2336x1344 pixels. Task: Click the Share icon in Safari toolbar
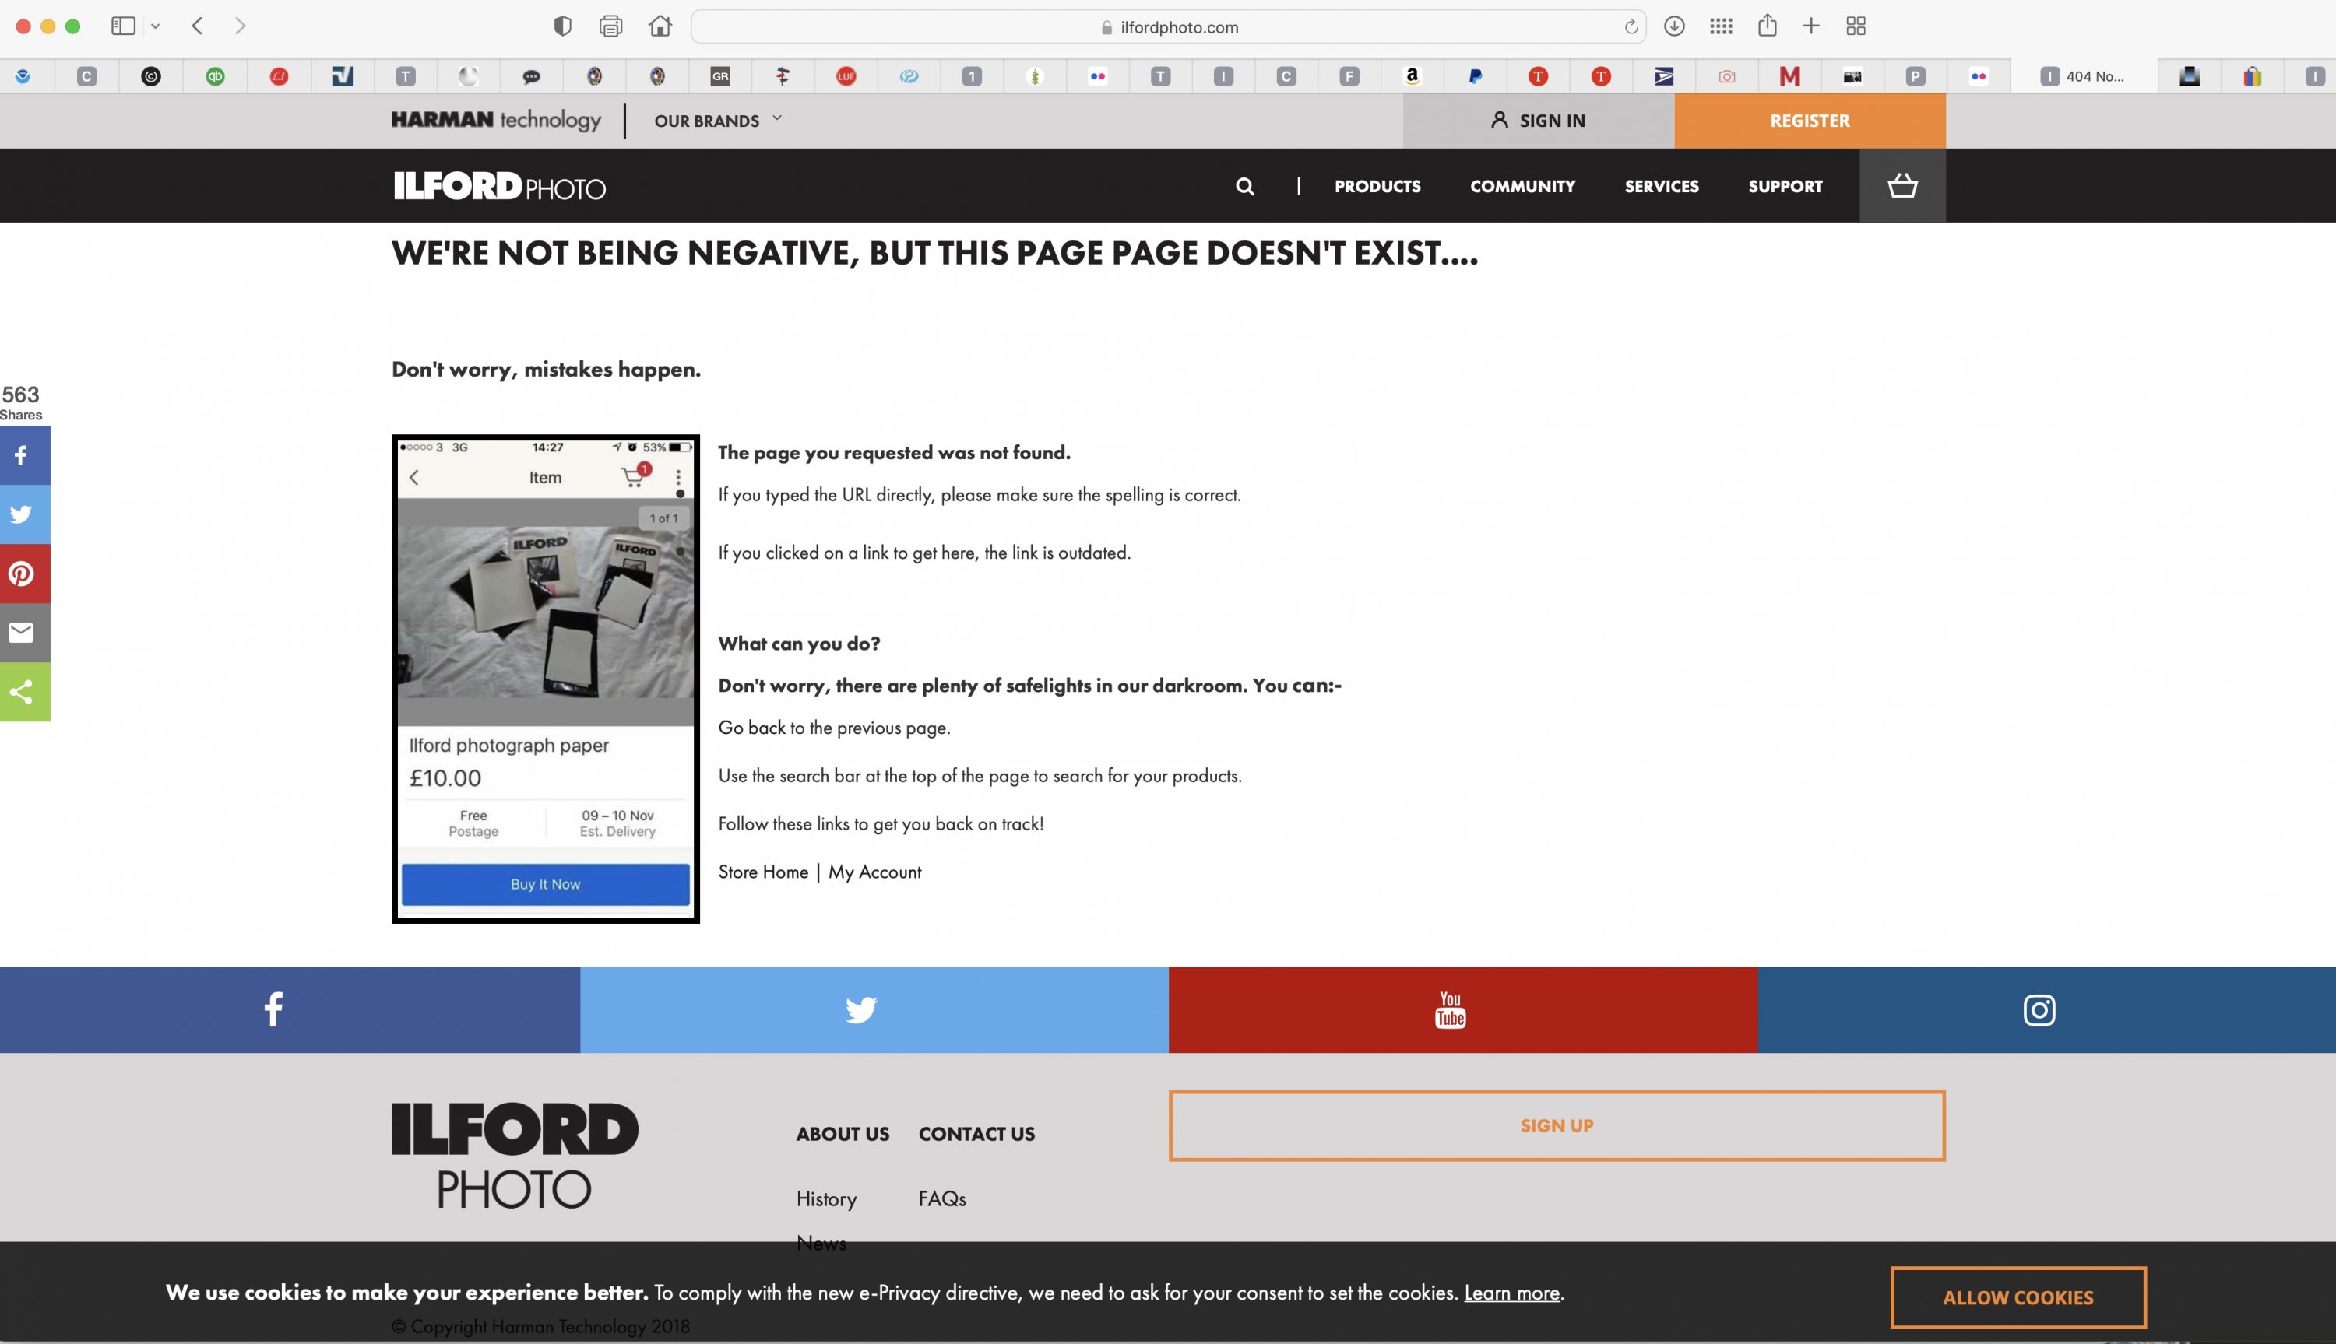pos(1768,25)
